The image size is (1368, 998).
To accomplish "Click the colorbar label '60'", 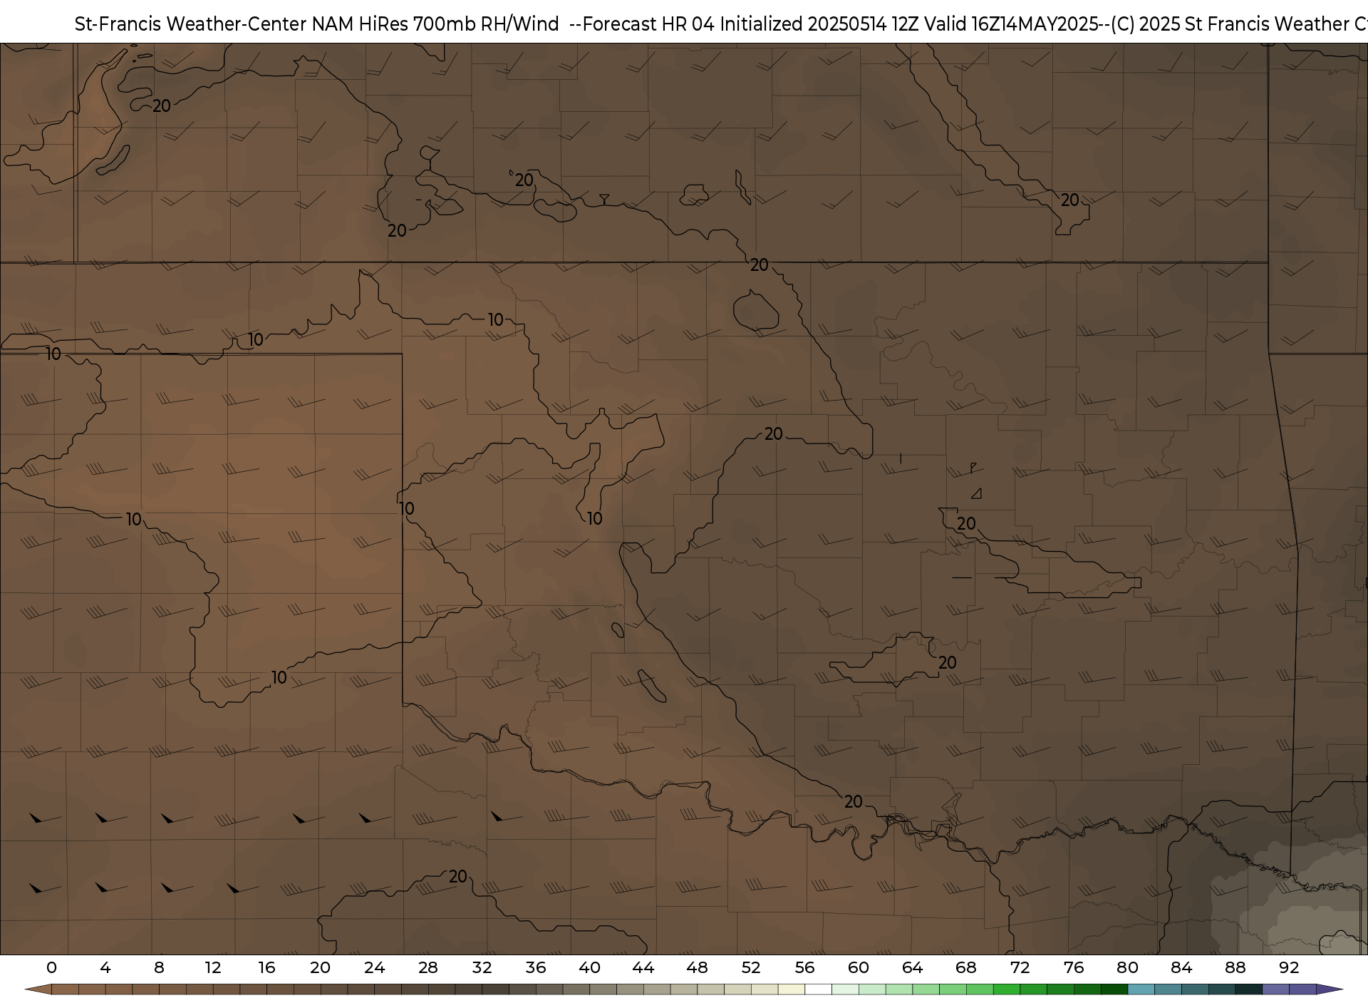I will [859, 967].
